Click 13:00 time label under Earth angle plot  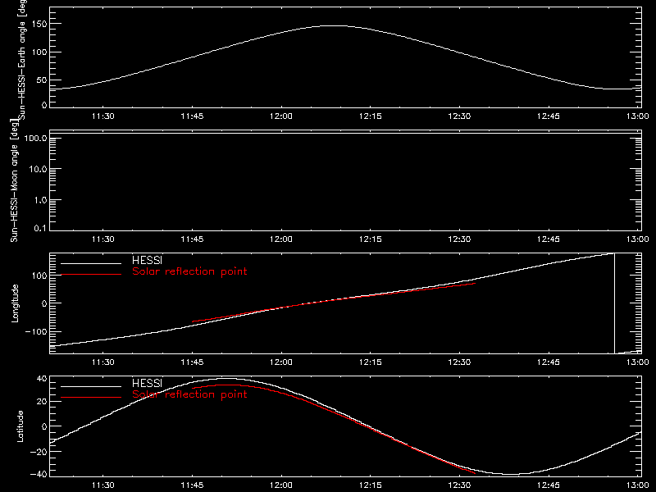point(638,116)
